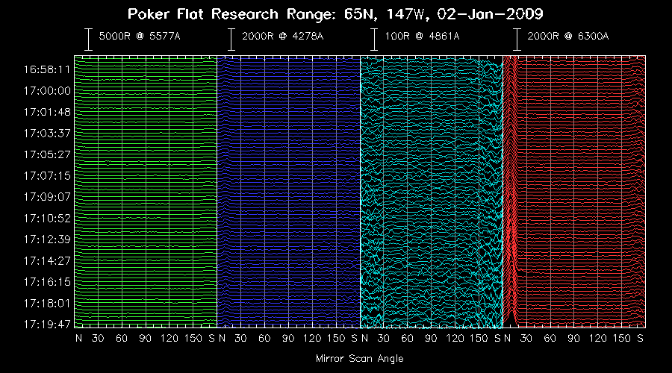Click the 17:18:01 time label
The width and height of the screenshot is (672, 373).
(x=47, y=303)
